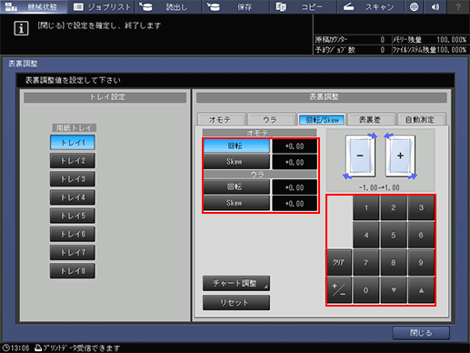Open チャート調整 chart adjustment
This screenshot has width=470, height=353.
click(236, 284)
